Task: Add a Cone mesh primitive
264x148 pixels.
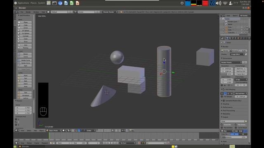Action: tap(25, 39)
